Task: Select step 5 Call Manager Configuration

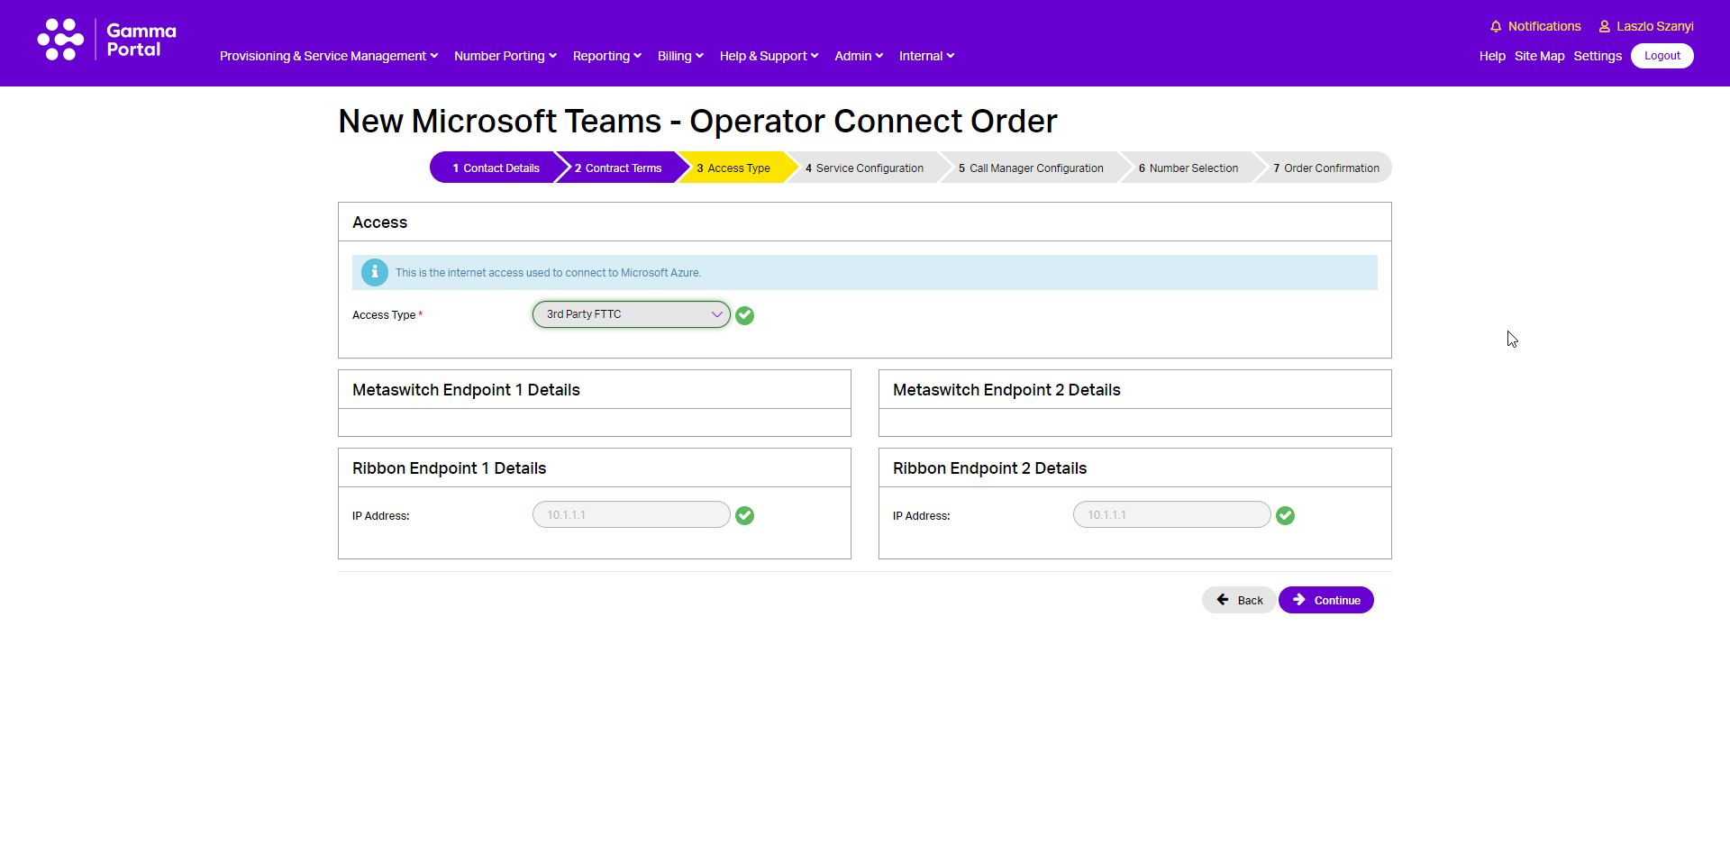Action: click(1031, 168)
